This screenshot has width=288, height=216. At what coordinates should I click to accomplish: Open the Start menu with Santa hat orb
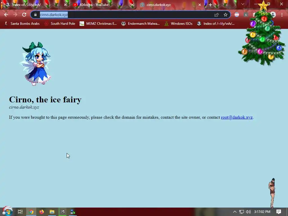(x=7, y=211)
